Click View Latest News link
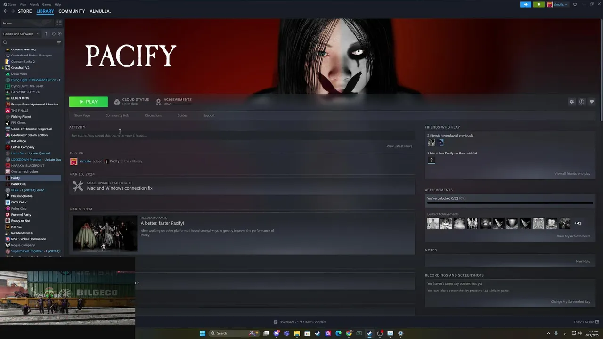603x339 pixels. (399, 146)
